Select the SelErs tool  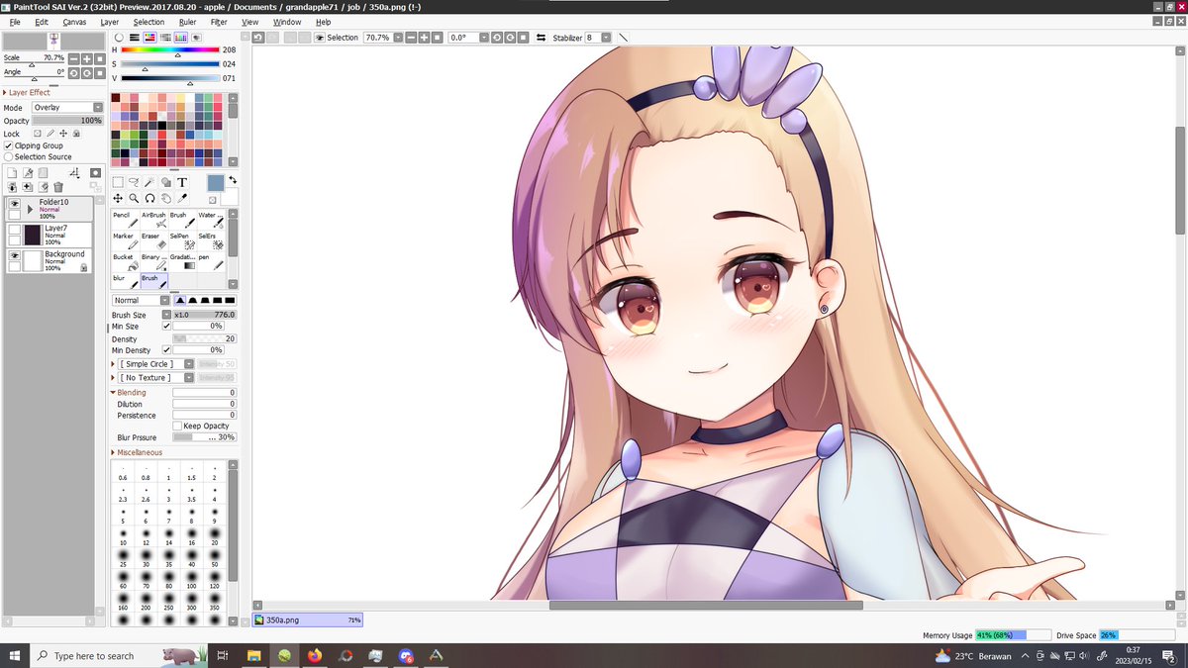point(211,241)
